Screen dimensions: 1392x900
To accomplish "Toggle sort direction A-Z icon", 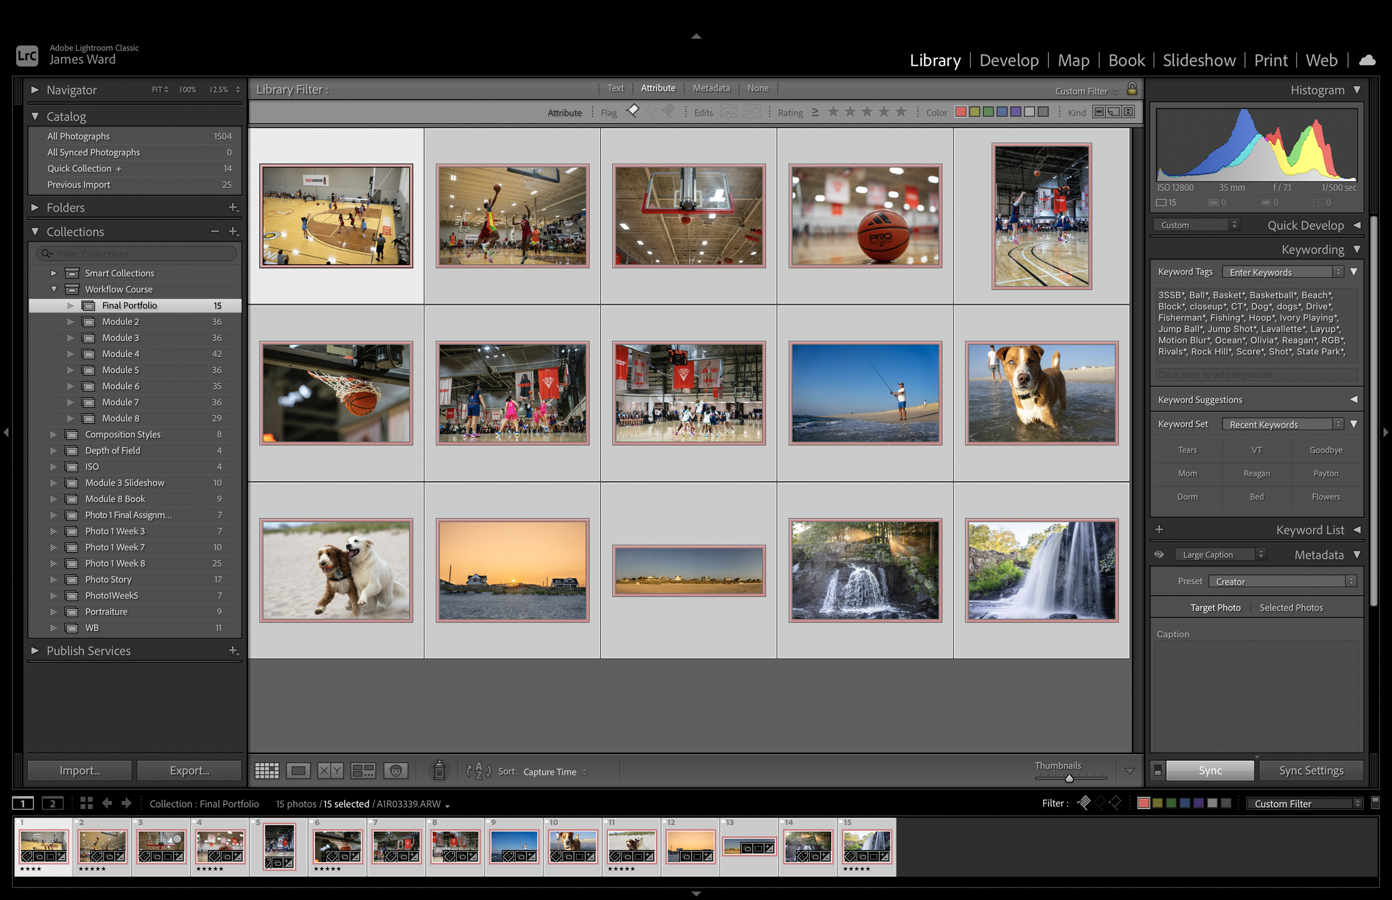I will [478, 771].
